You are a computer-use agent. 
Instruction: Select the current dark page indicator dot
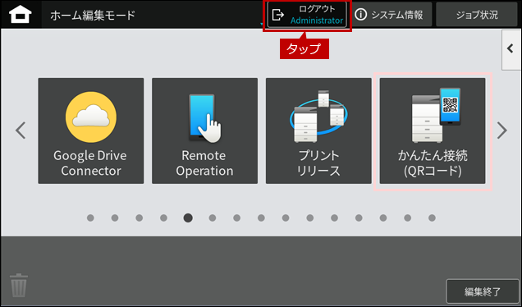pos(188,218)
